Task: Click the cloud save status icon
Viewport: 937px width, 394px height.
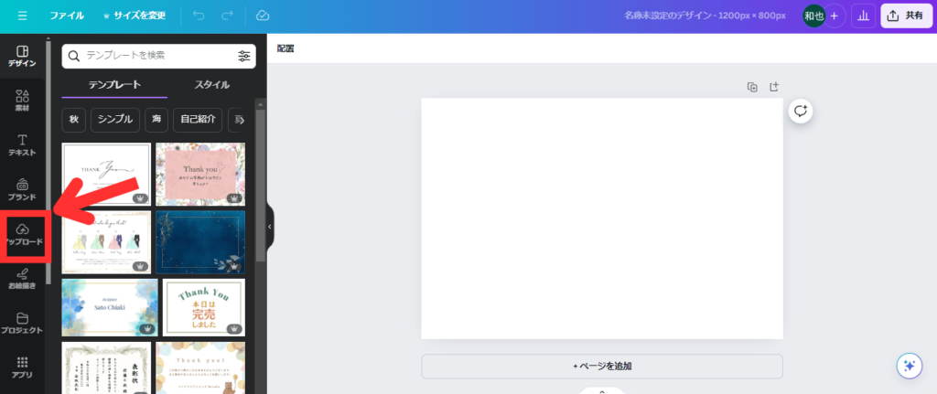Action: coord(263,16)
